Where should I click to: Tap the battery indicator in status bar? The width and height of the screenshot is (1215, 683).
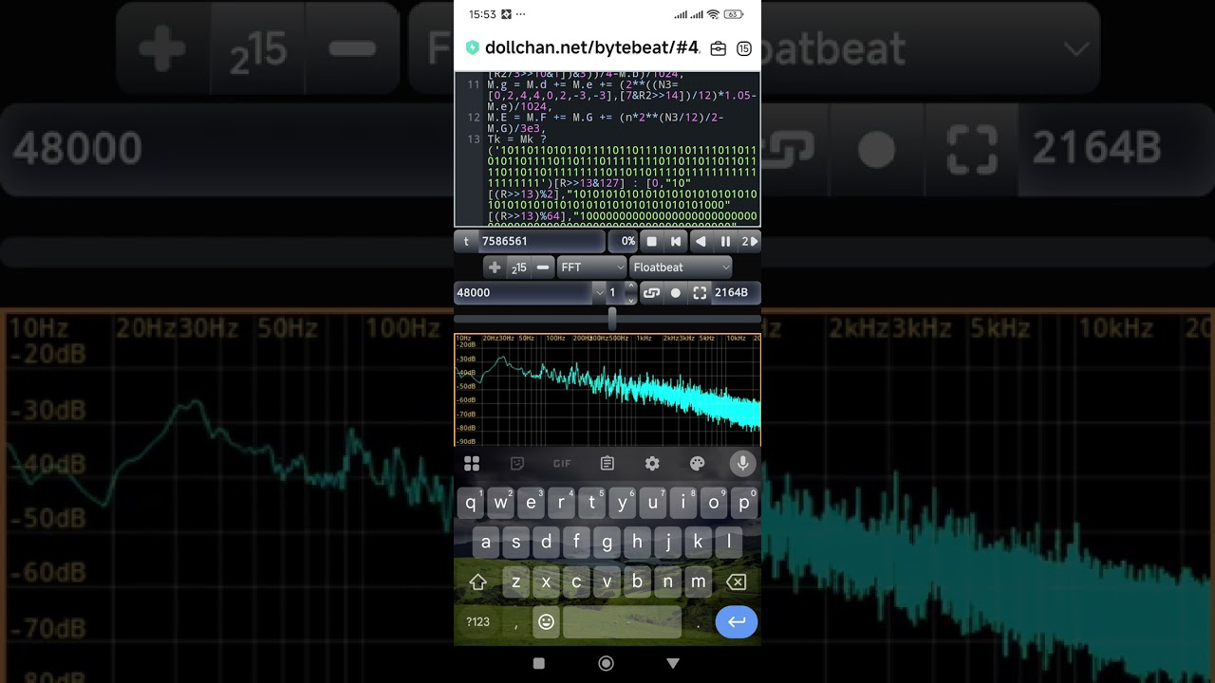click(734, 14)
